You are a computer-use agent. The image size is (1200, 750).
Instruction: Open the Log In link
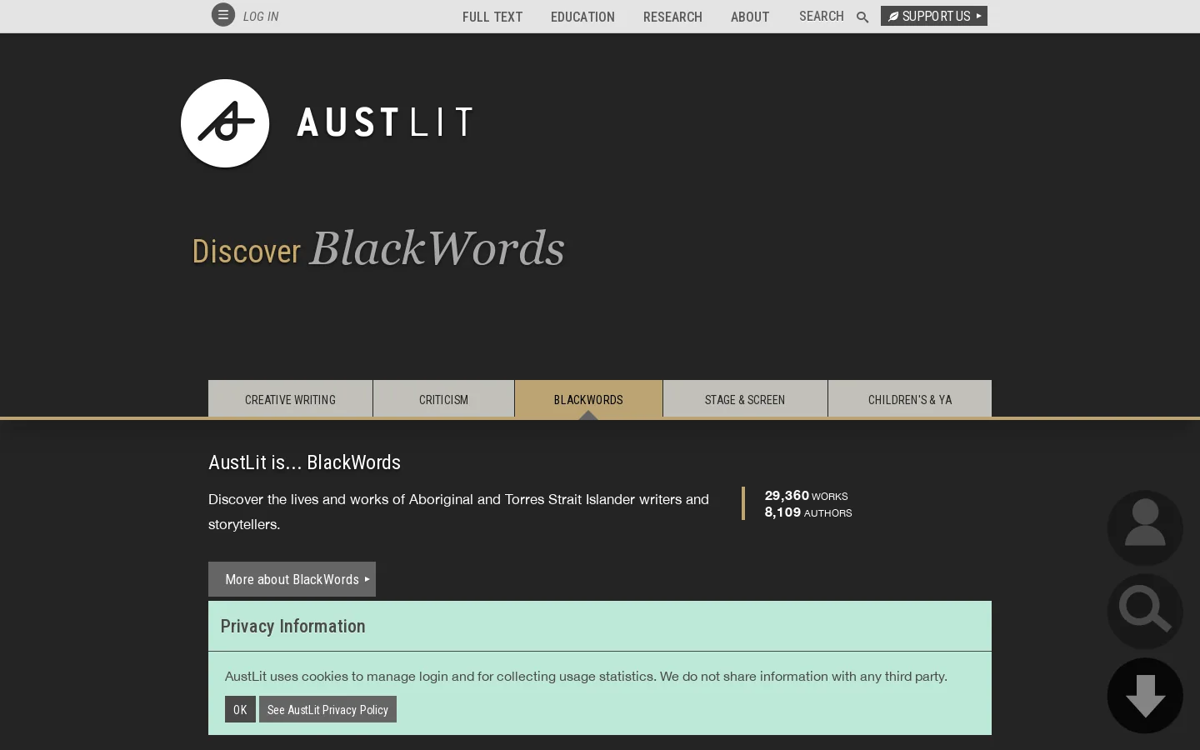(x=261, y=17)
